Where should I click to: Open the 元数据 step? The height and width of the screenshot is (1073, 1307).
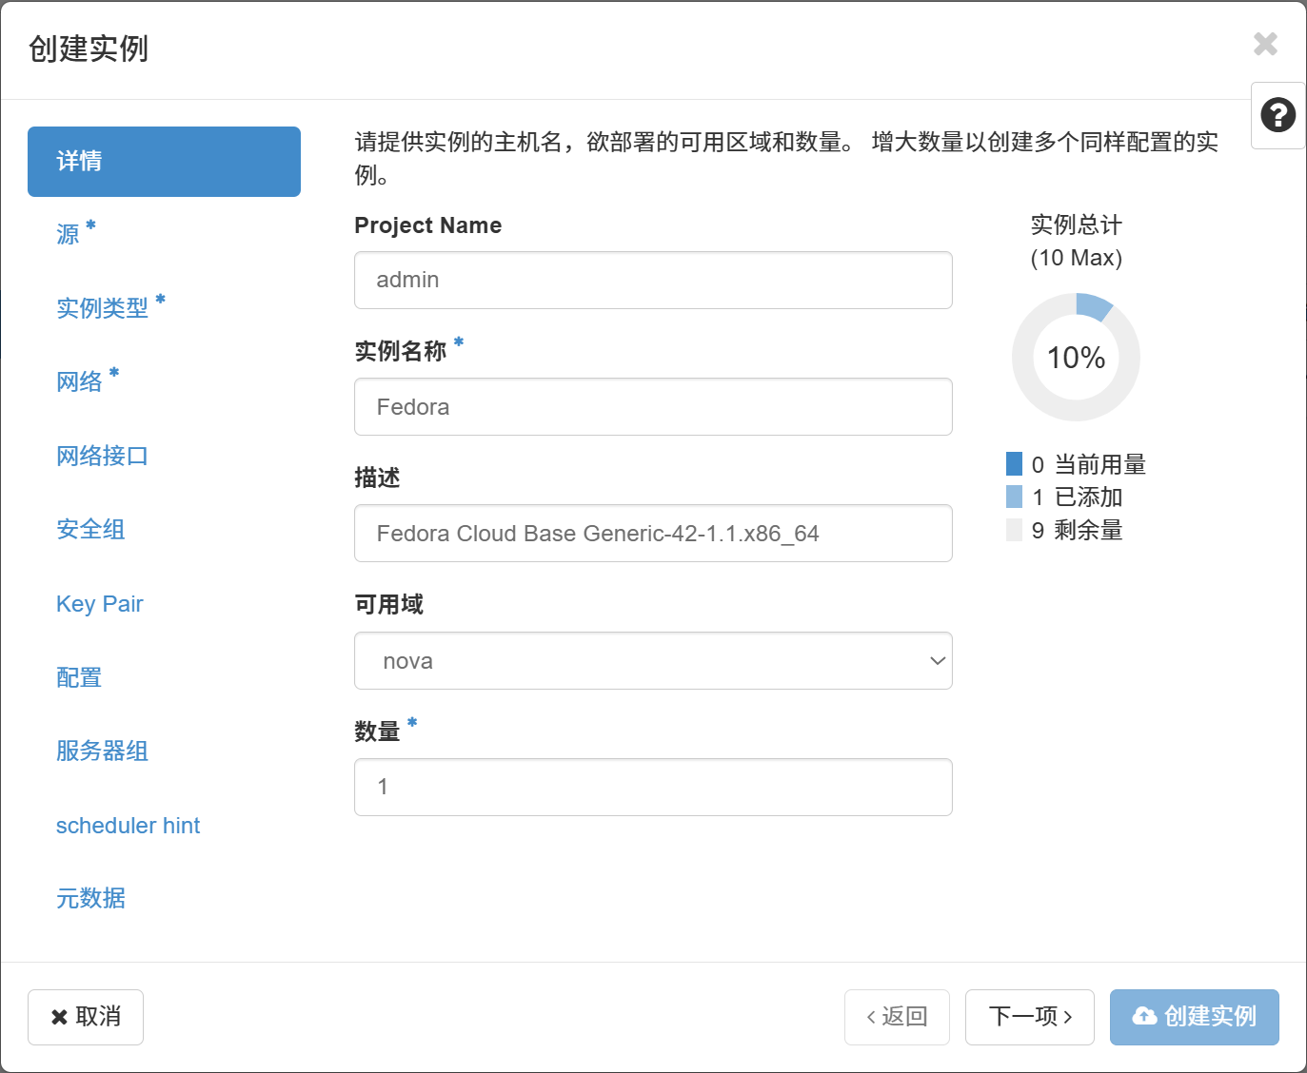pyautogui.click(x=90, y=898)
